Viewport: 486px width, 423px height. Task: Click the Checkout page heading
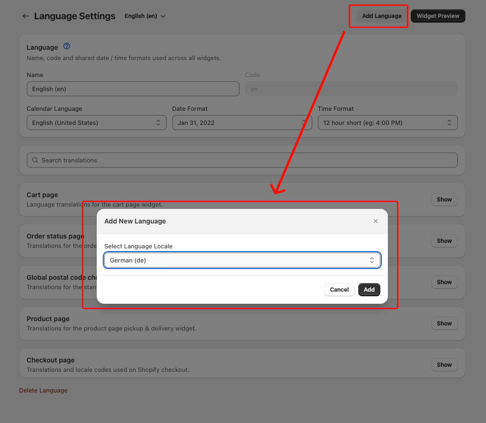51,360
